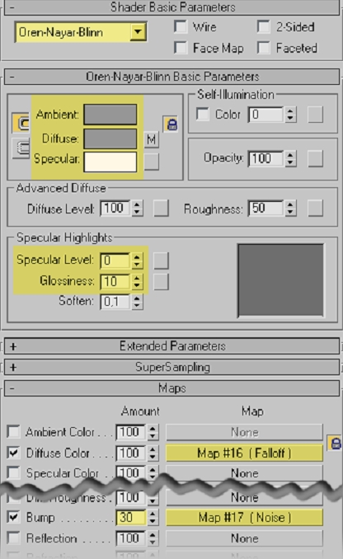Click the Diff. Roughness map None button

(245, 497)
